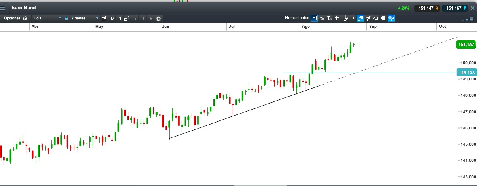This screenshot has height=186, width=477.
Task: Select the D preset button
Action: tap(112, 19)
